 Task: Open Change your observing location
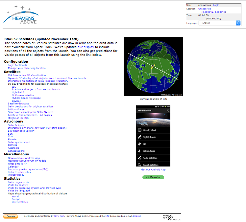click(x=27, y=68)
